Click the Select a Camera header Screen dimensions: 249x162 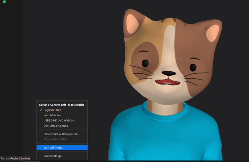point(61,105)
